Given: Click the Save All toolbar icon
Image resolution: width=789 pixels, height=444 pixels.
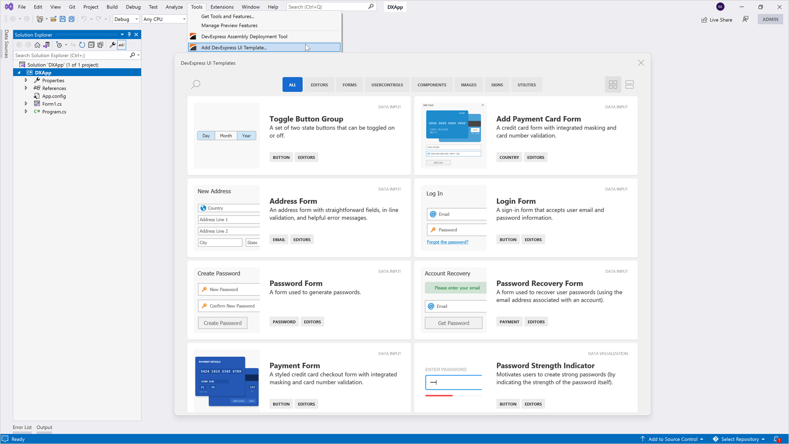Looking at the screenshot, I should [x=72, y=19].
